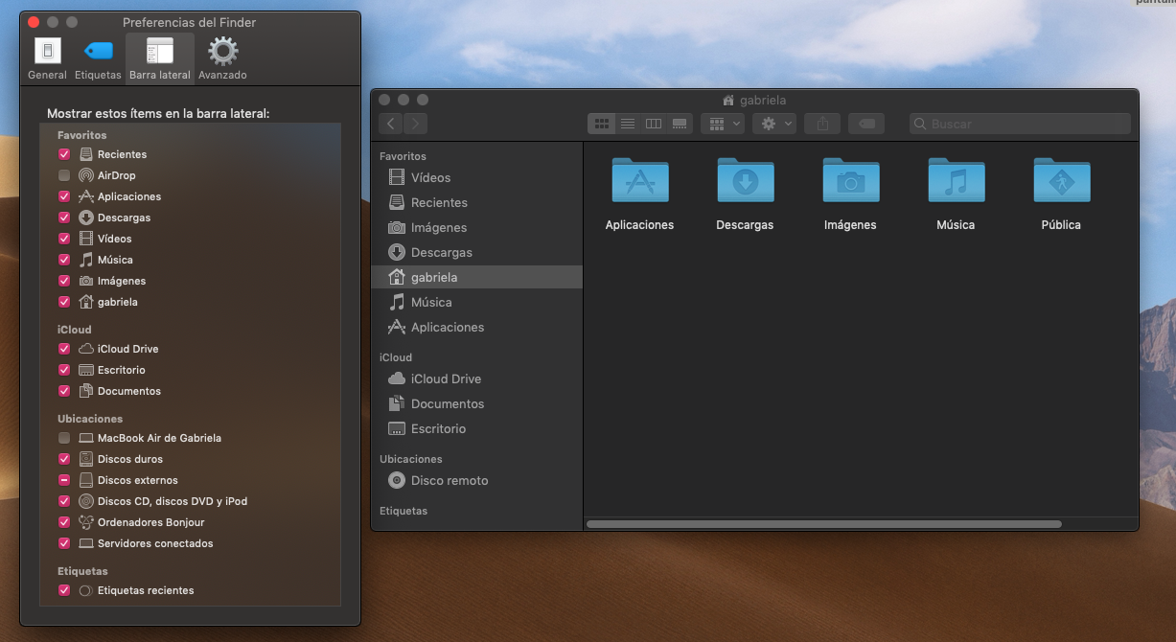Uncheck the Escritorio checkbox in preferences
1176x642 pixels.
tap(64, 370)
